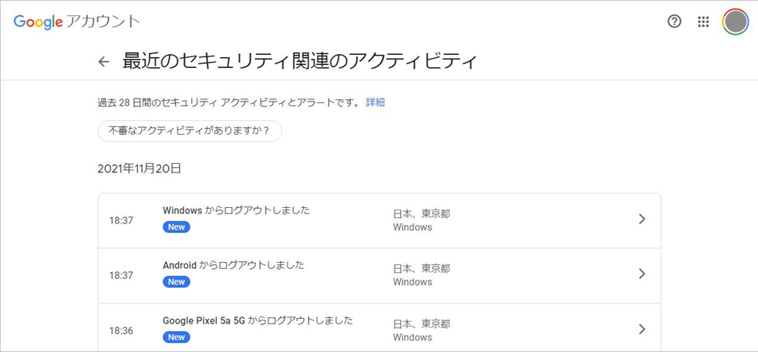Click the New badge under Windows logout entry
The width and height of the screenshot is (758, 352).
click(177, 227)
